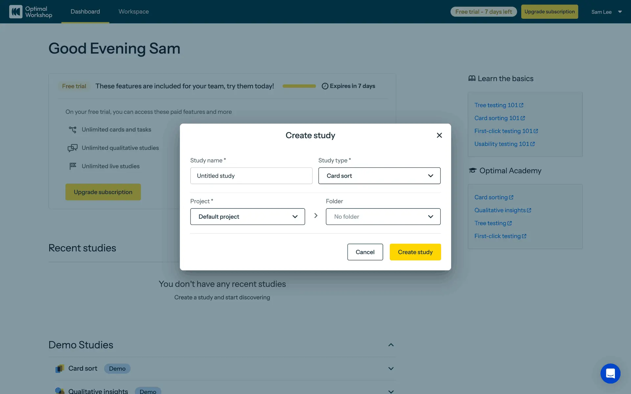Viewport: 631px width, 394px height.
Task: Click the Study name input field
Action: click(251, 176)
